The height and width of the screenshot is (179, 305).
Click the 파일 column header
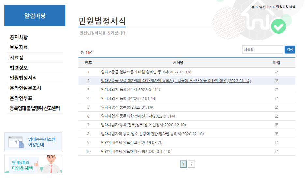click(276, 63)
